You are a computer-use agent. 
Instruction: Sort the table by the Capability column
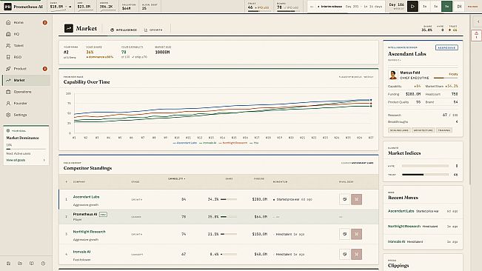click(x=177, y=179)
